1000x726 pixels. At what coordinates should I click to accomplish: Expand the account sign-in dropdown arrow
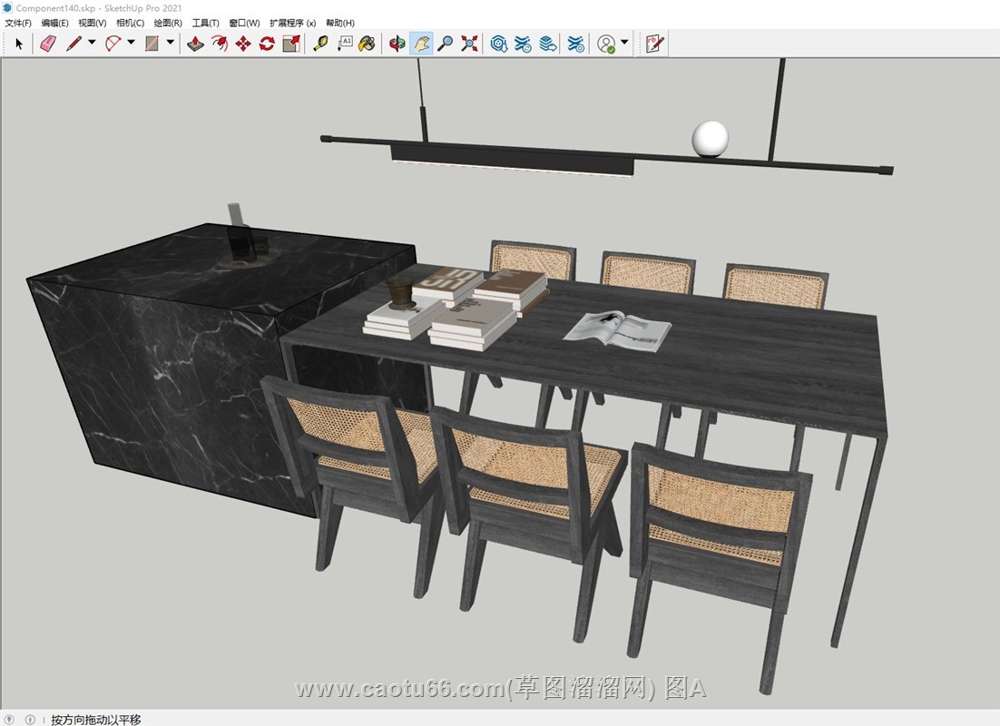[x=624, y=43]
